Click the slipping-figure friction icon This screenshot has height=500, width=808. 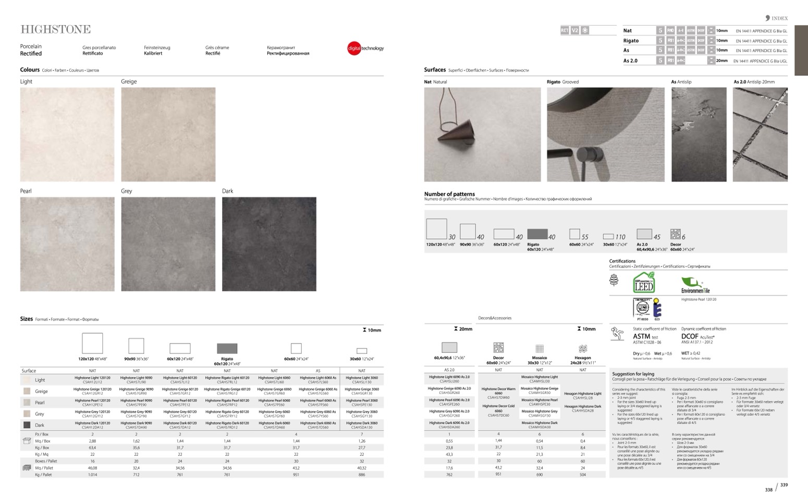(x=617, y=334)
